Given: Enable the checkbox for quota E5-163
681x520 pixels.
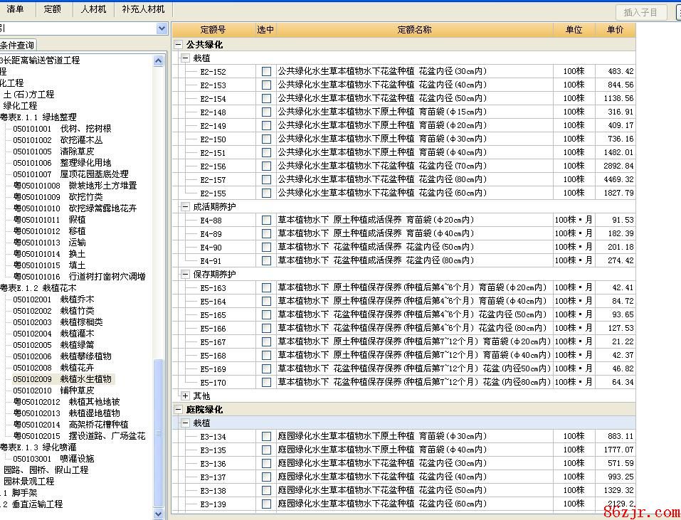Looking at the screenshot, I should pyautogui.click(x=266, y=288).
